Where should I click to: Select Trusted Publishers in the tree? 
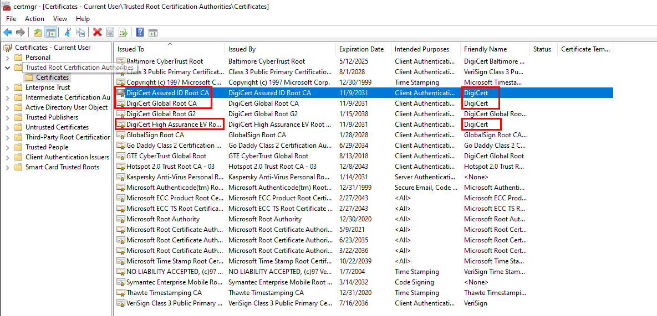coord(52,117)
